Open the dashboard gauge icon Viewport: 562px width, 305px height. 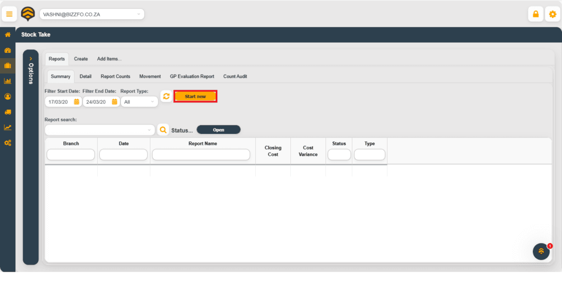coord(8,50)
